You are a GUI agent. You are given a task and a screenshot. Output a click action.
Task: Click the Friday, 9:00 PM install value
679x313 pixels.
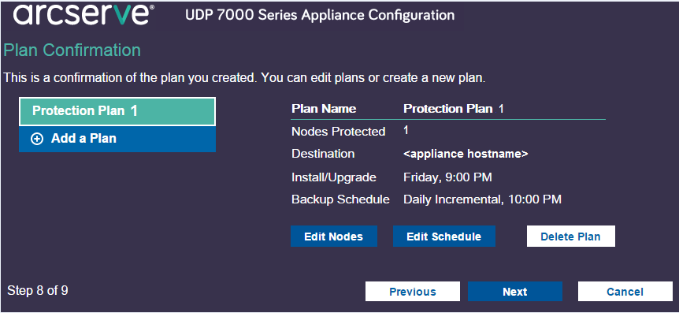447,177
